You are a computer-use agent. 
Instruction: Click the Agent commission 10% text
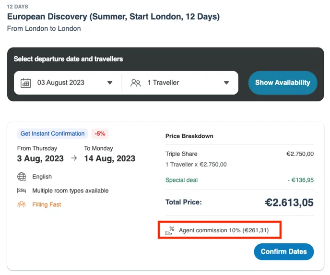224,230
